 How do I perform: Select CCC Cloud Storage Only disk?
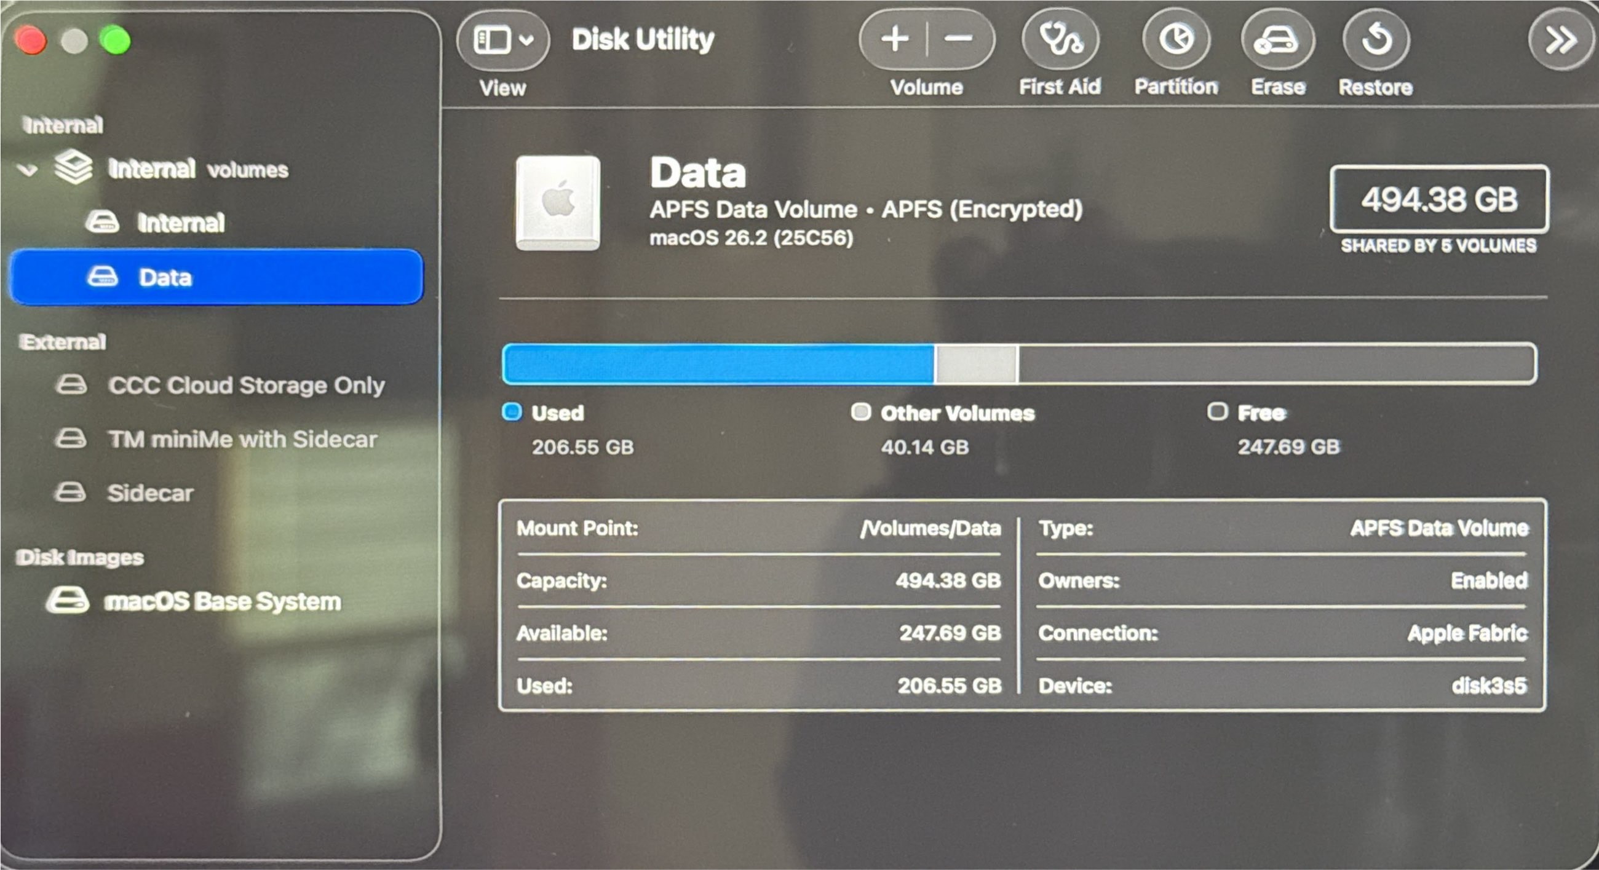(246, 386)
